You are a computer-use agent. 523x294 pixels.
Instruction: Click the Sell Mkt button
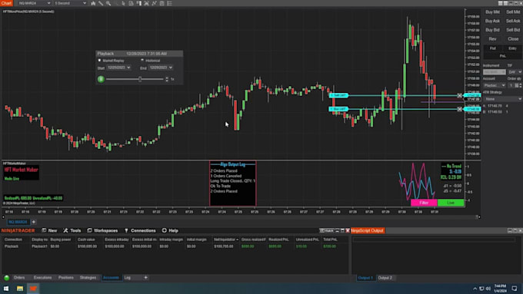point(513,12)
